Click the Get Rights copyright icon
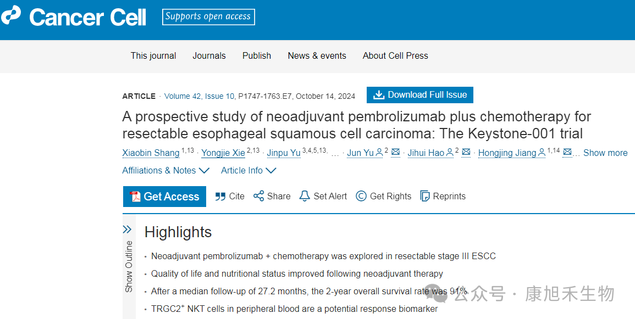635x319 pixels. click(361, 196)
